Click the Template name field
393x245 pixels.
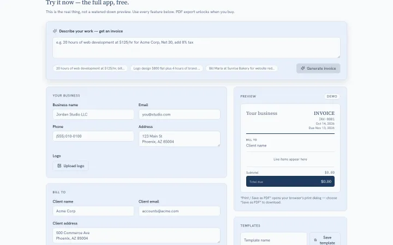click(273, 240)
